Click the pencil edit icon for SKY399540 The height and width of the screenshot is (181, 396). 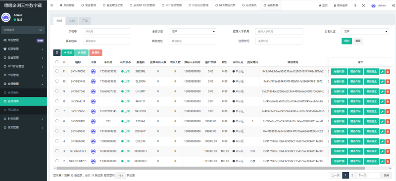click(x=382, y=131)
